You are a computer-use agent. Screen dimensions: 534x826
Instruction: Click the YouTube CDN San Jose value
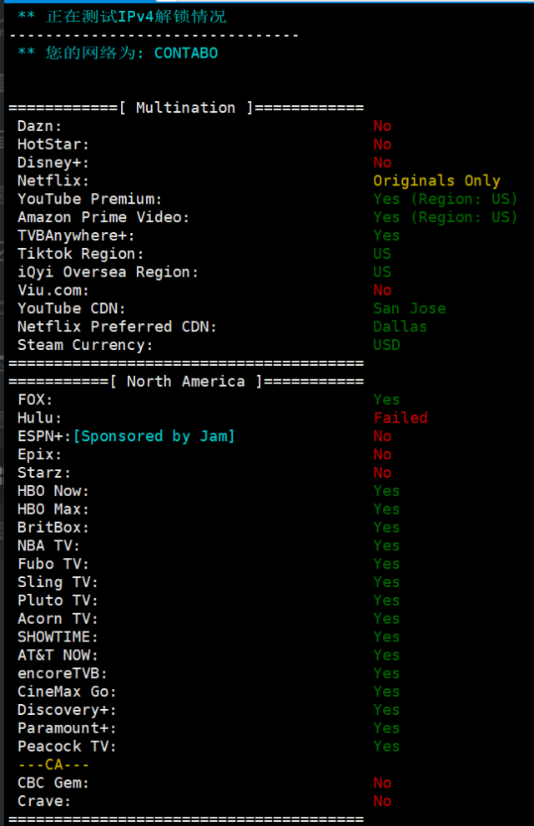(x=410, y=309)
